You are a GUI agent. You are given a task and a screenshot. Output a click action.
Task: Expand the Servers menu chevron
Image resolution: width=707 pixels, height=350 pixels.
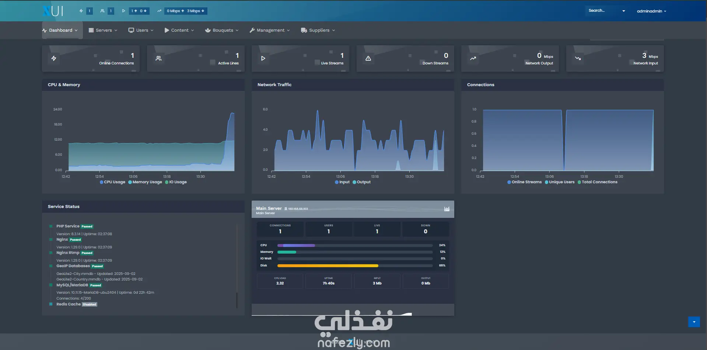point(116,31)
